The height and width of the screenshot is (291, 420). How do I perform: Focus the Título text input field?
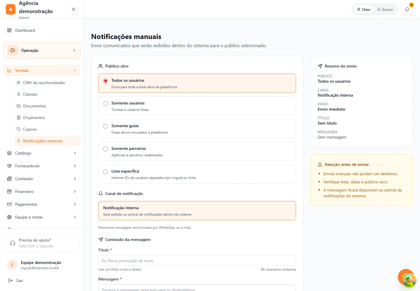tap(197, 260)
